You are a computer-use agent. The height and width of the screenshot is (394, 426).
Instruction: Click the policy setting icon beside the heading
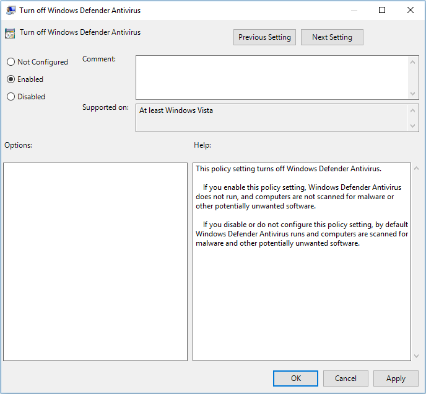pyautogui.click(x=11, y=33)
